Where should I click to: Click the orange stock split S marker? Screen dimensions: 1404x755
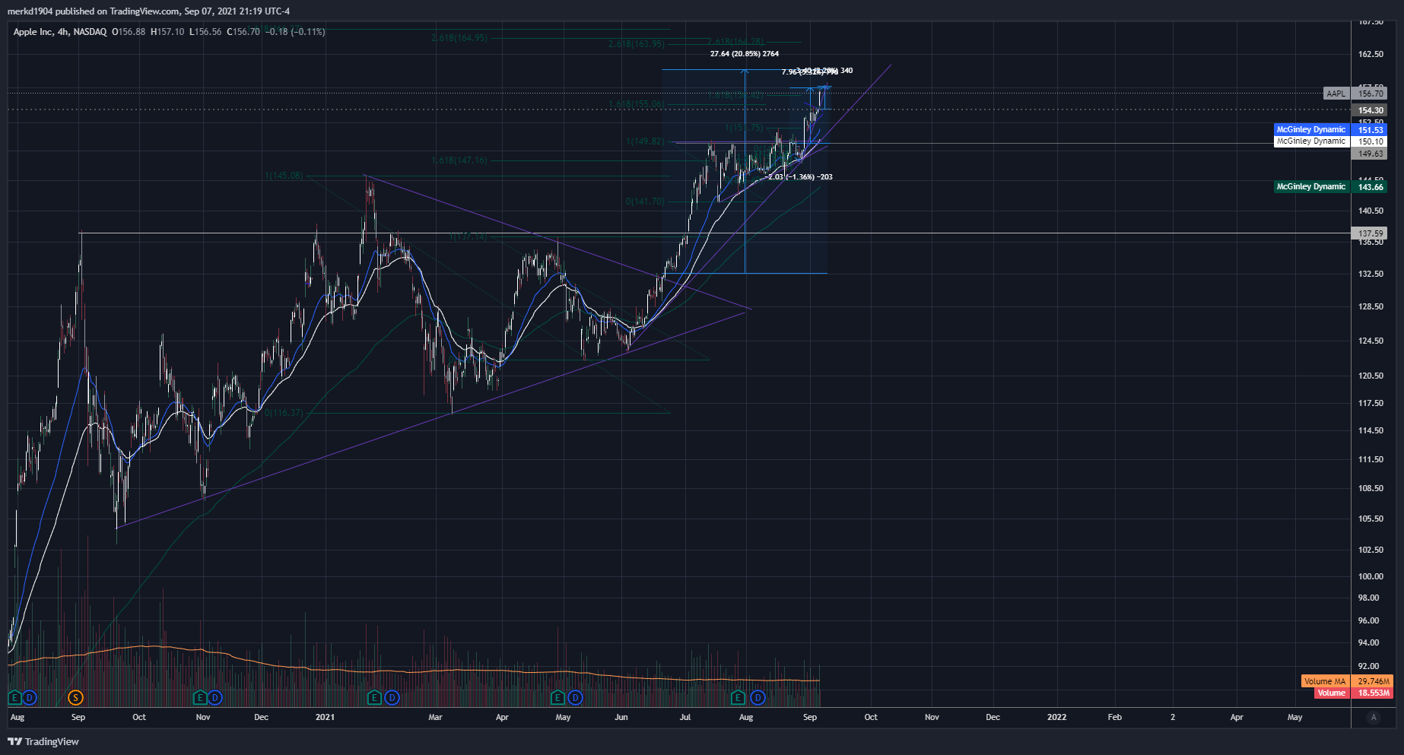pos(75,697)
